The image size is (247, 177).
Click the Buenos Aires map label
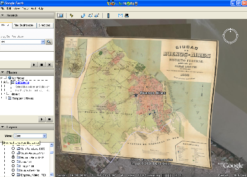click(x=153, y=93)
